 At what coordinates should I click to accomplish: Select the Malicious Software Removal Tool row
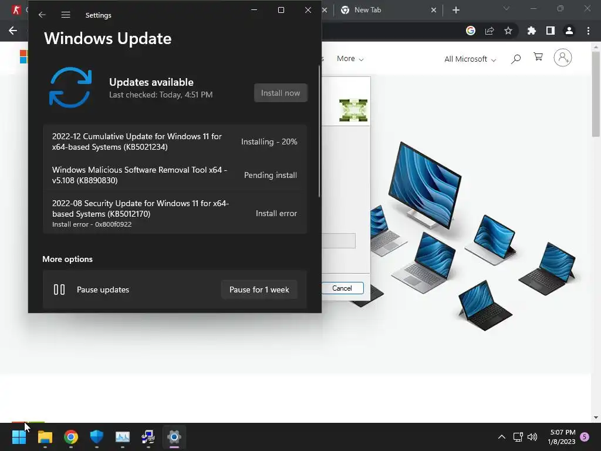pyautogui.click(x=175, y=175)
